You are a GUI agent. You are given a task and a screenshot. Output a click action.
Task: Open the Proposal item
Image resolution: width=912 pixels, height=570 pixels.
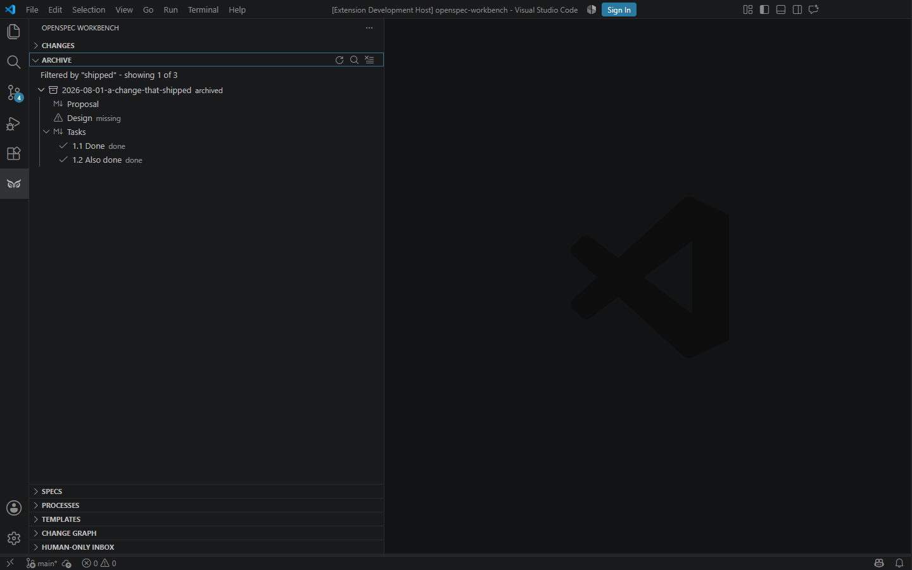[x=206, y=104]
